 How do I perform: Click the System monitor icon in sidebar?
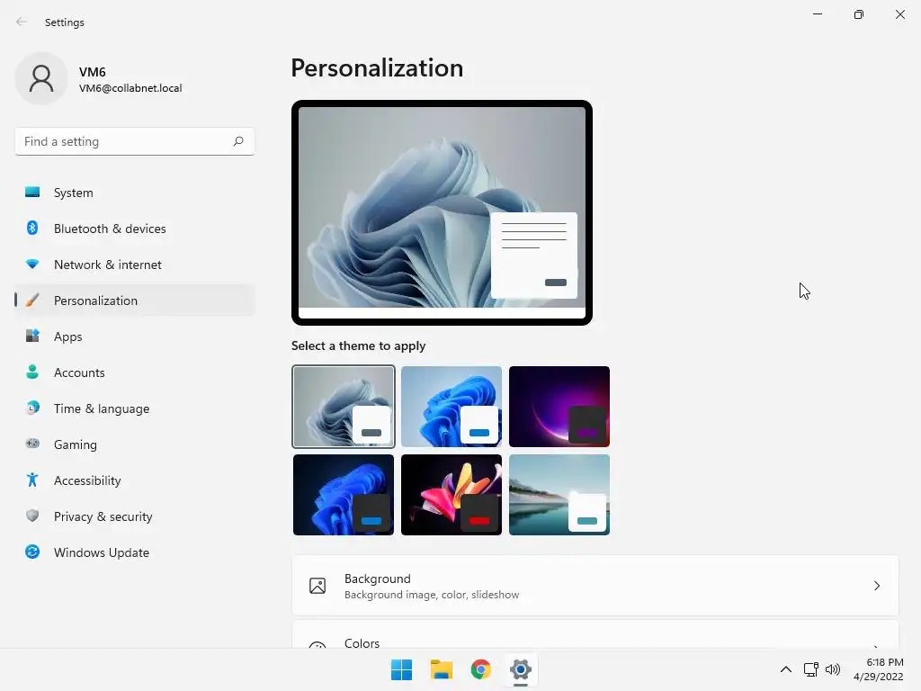pyautogui.click(x=32, y=193)
